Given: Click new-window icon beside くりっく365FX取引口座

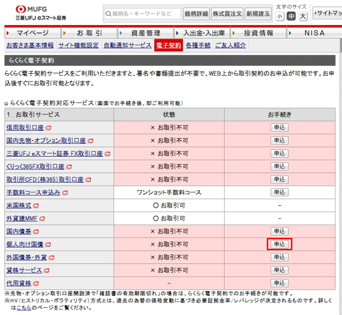Looking at the screenshot, I should [69, 167].
